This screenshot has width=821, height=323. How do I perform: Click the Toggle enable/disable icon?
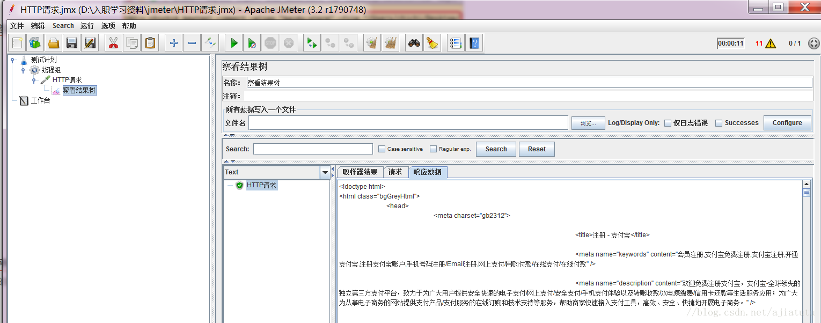(210, 43)
